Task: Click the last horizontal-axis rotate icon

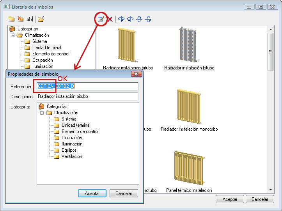Action: pos(148,19)
